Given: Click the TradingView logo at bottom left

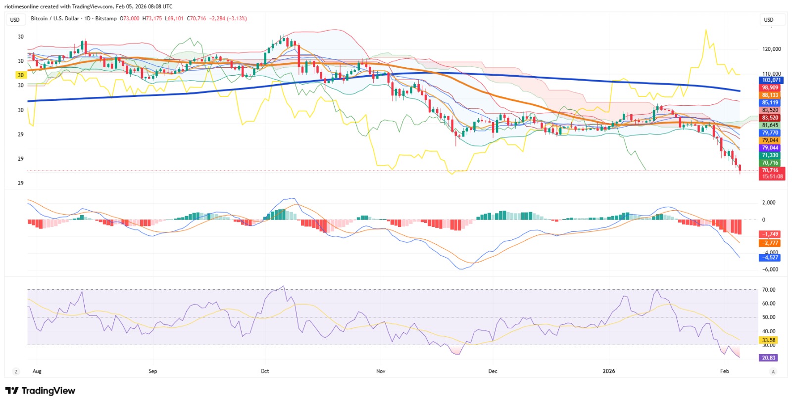Looking at the screenshot, I should pos(40,391).
